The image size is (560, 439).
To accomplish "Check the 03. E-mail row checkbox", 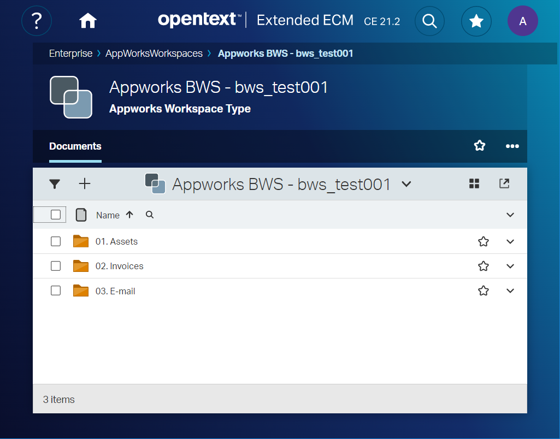I will point(56,291).
